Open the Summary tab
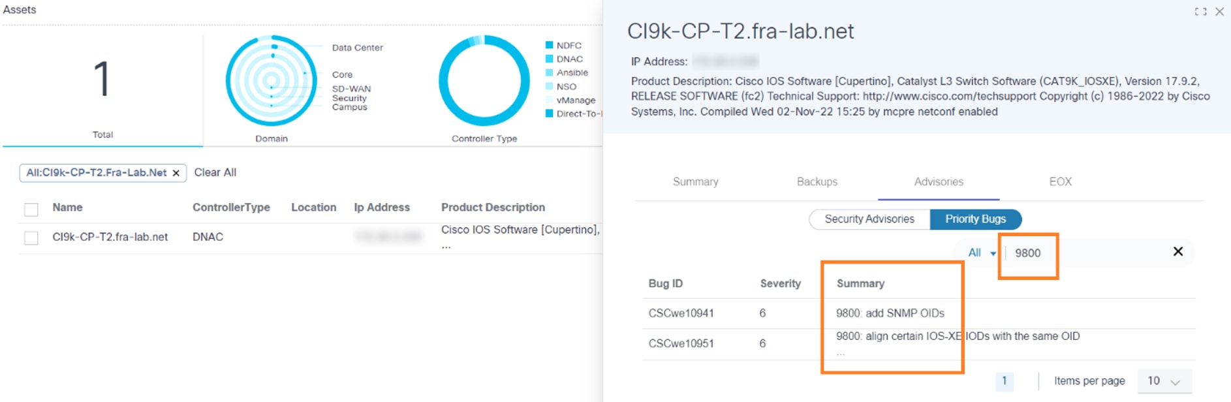This screenshot has width=1231, height=402. [695, 182]
